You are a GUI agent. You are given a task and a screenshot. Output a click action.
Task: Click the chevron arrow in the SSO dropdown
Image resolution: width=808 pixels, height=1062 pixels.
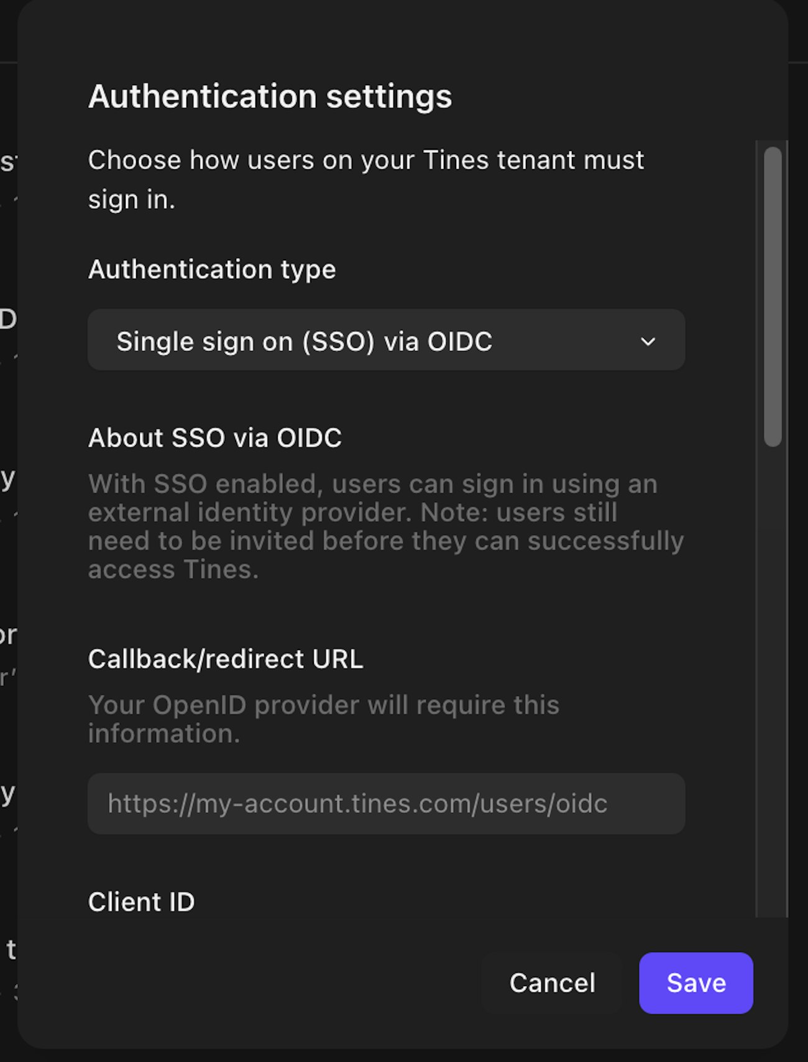point(648,341)
